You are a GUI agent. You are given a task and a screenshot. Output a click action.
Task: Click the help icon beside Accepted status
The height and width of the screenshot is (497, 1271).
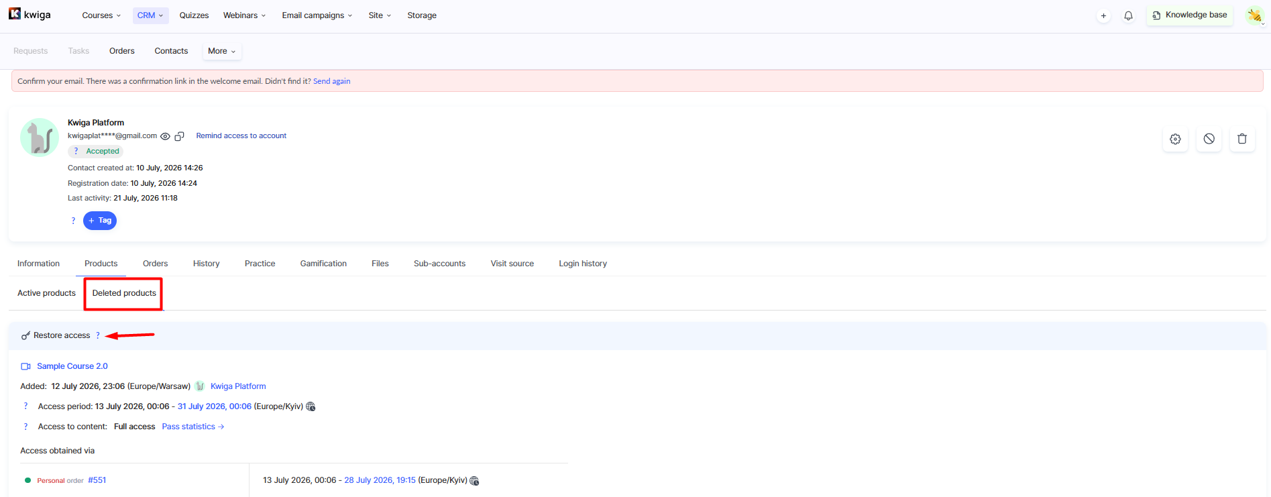[76, 151]
